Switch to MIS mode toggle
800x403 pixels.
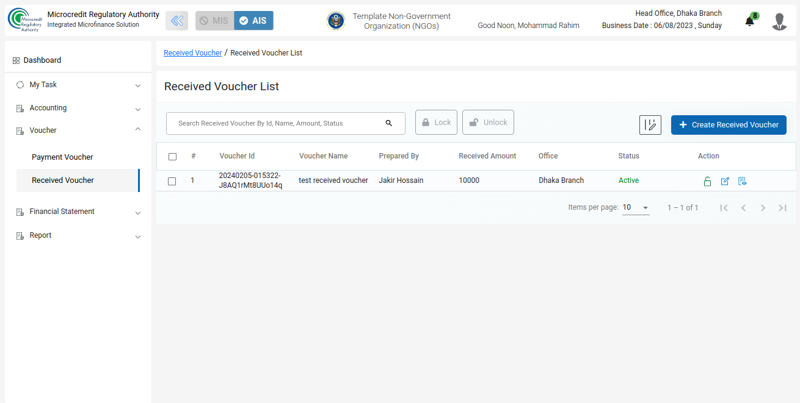[214, 21]
